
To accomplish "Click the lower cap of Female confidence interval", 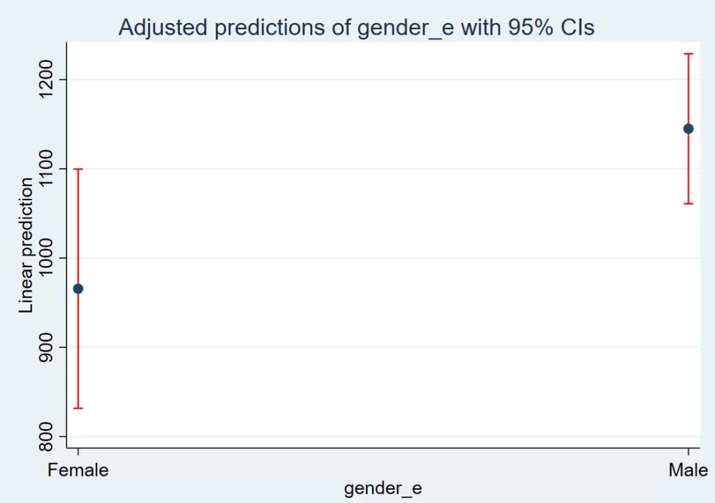I will coord(78,408).
